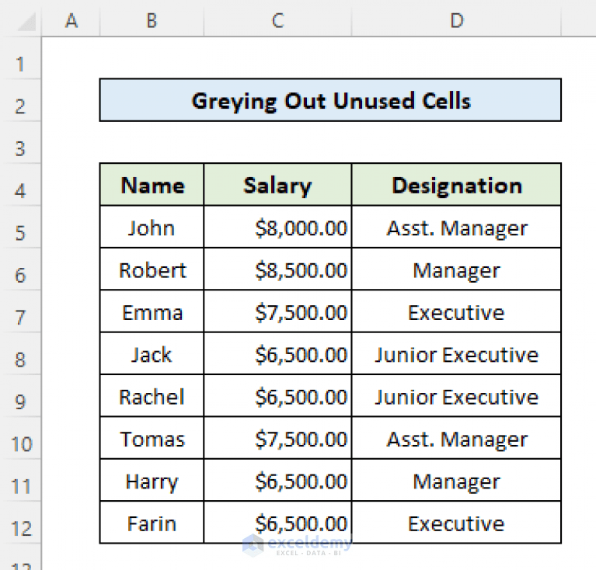The height and width of the screenshot is (570, 596).
Task: Select column B header
Action: pyautogui.click(x=152, y=19)
